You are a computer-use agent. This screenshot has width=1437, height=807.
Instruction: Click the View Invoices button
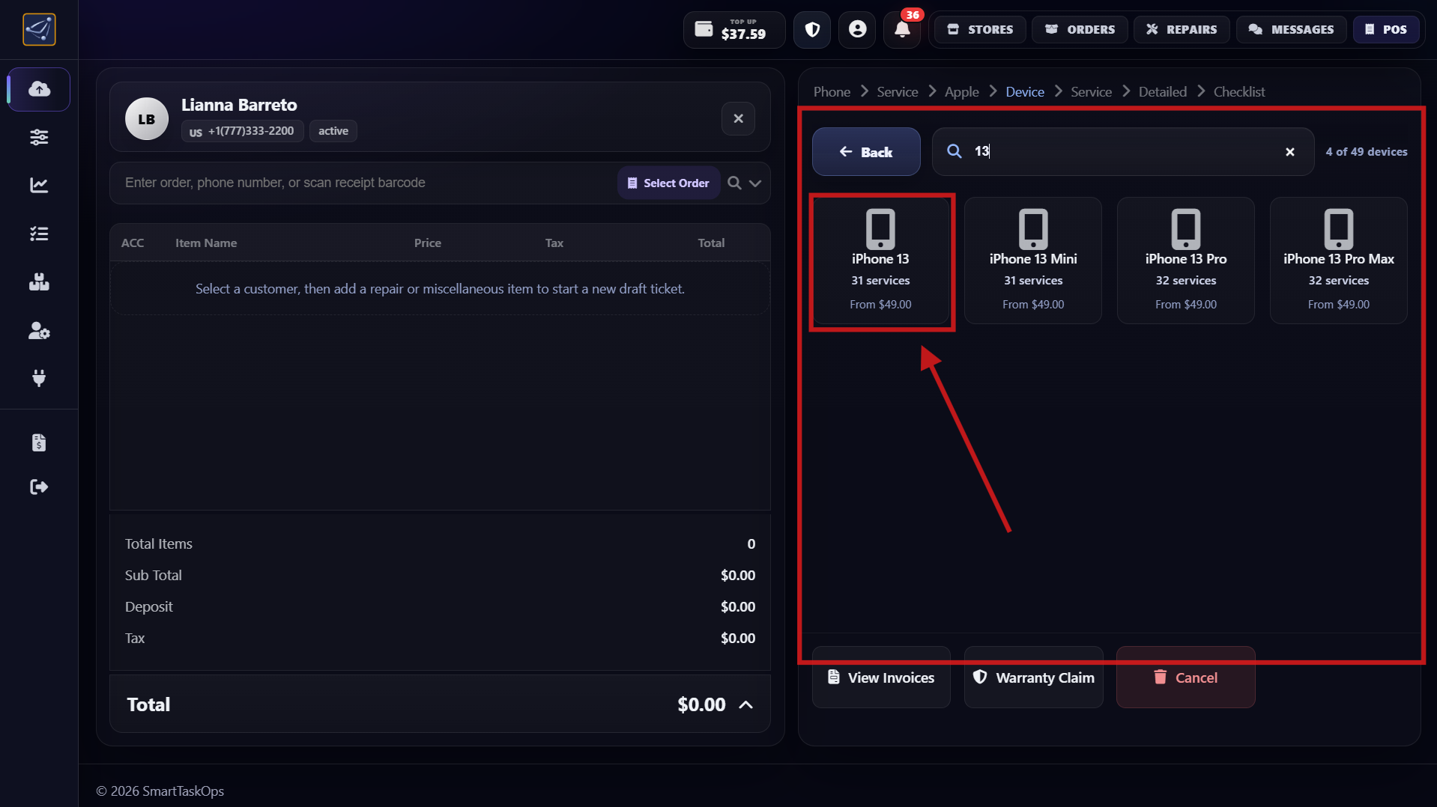[x=881, y=677]
